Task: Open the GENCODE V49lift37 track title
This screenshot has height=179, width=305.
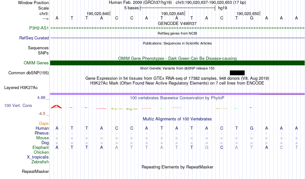Action: (177, 23)
